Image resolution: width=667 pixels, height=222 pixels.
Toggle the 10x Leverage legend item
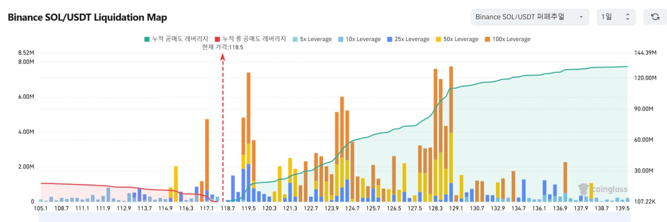point(359,39)
